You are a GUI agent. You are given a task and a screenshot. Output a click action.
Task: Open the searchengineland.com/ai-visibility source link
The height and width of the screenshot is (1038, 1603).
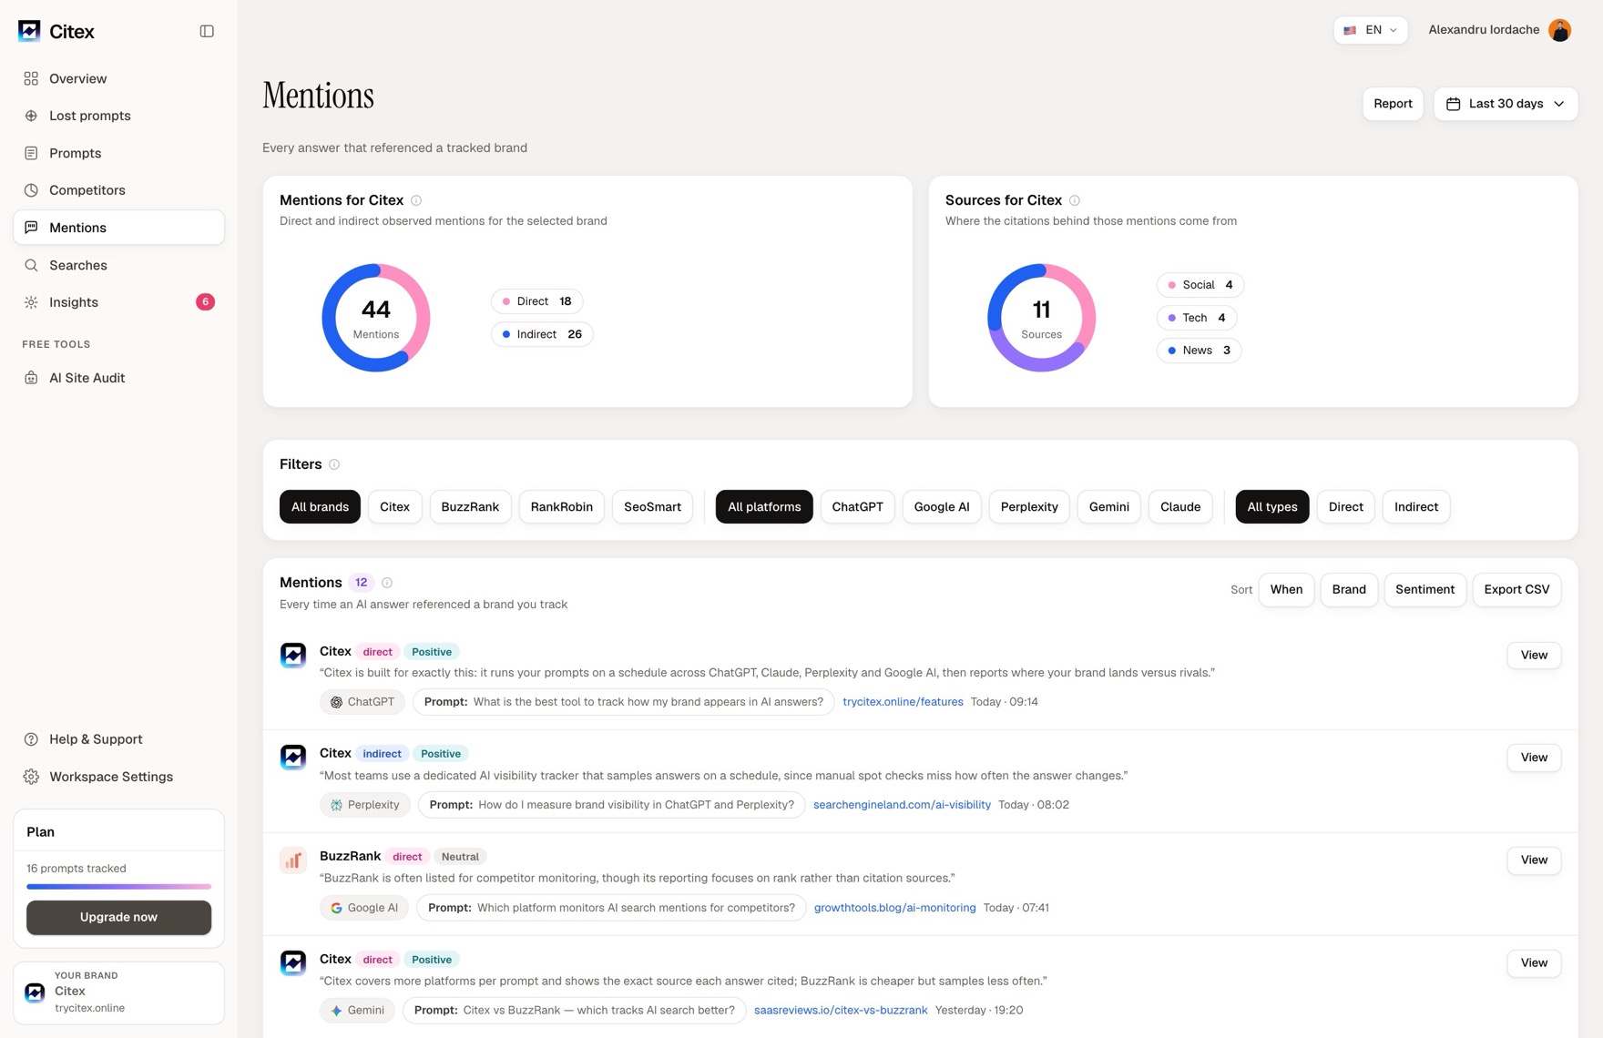(902, 805)
